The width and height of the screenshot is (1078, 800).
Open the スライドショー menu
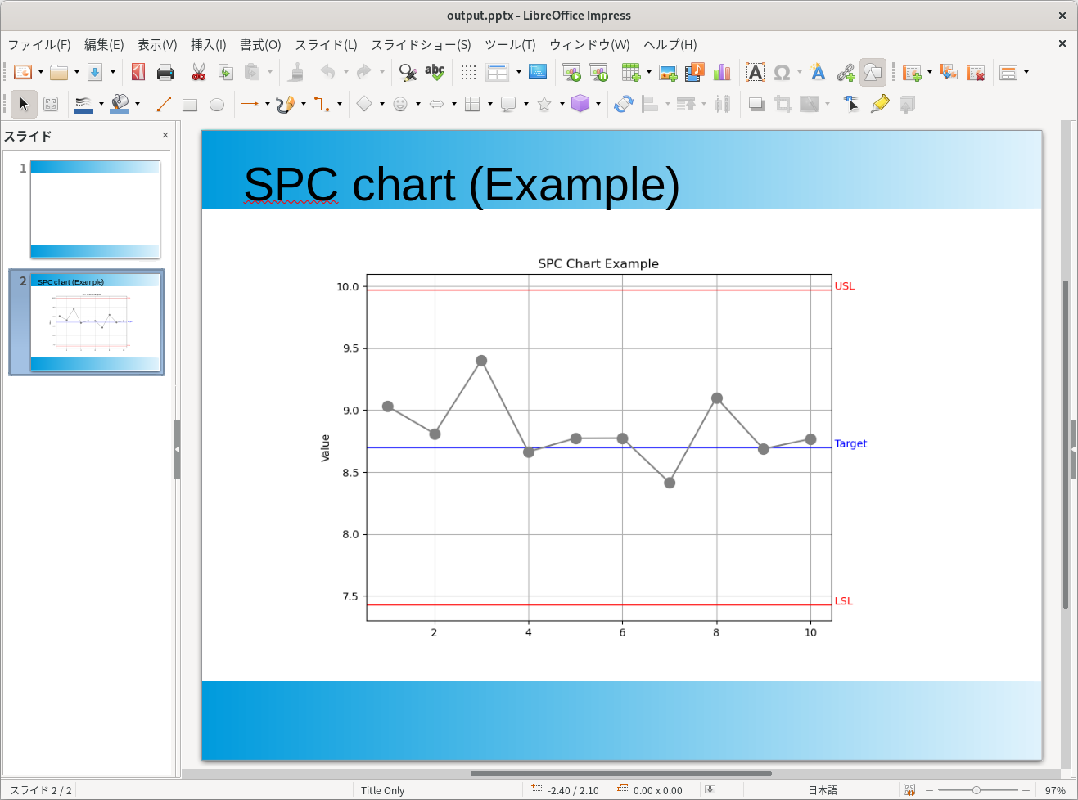click(422, 45)
